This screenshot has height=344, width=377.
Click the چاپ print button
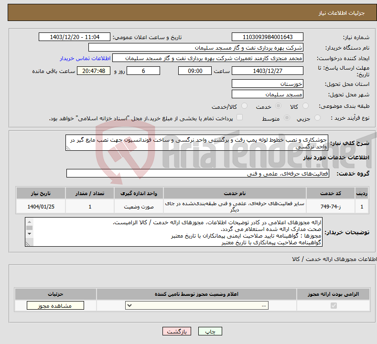point(210,331)
